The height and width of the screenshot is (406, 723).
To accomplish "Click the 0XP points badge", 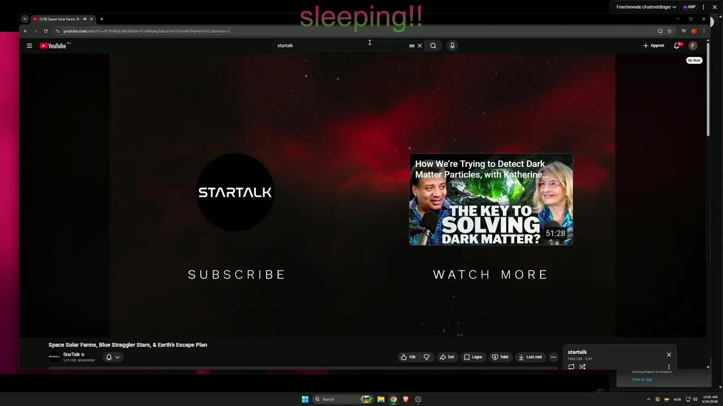I will pyautogui.click(x=689, y=7).
